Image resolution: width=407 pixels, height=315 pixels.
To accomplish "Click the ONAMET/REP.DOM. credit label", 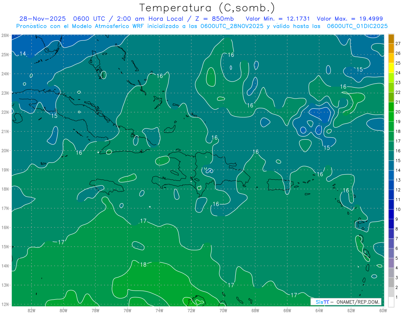I will pos(358,302).
